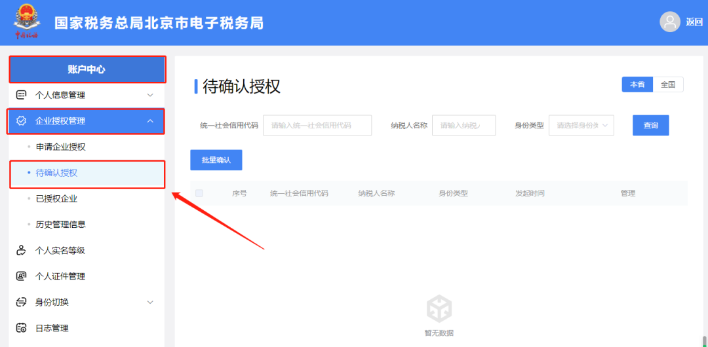Image resolution: width=708 pixels, height=347 pixels.
Task: Click the 国家税务总局北京市电子税务局 title
Action: coord(159,23)
